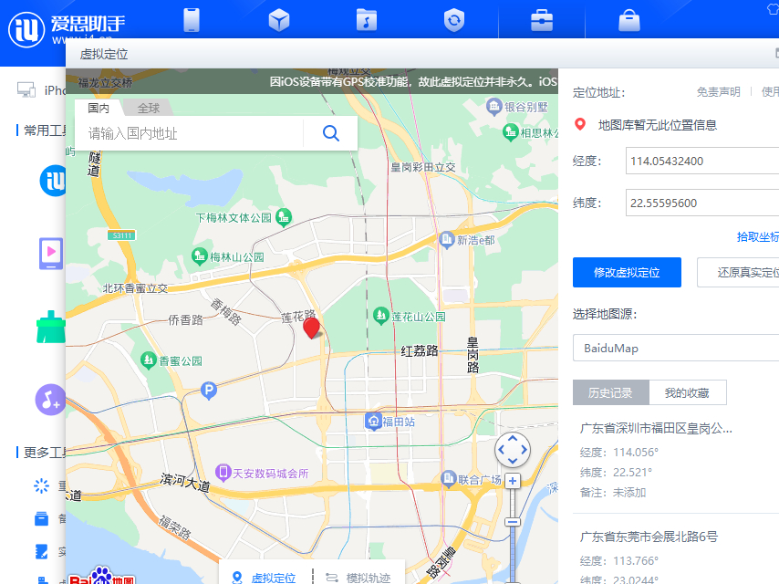Select history entry 广东省东莞市会展北路6号
This screenshot has height=584, width=779.
[x=649, y=537]
